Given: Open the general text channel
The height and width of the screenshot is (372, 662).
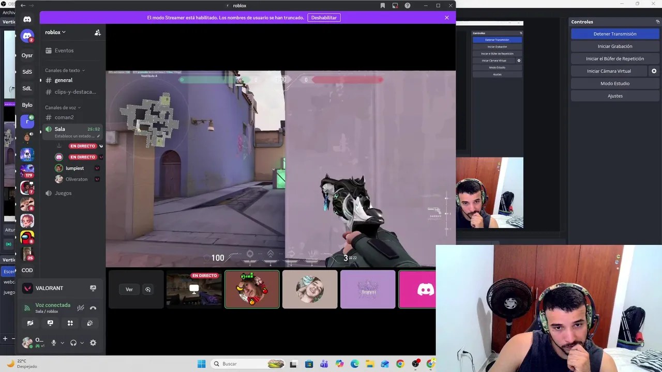Looking at the screenshot, I should 64,80.
